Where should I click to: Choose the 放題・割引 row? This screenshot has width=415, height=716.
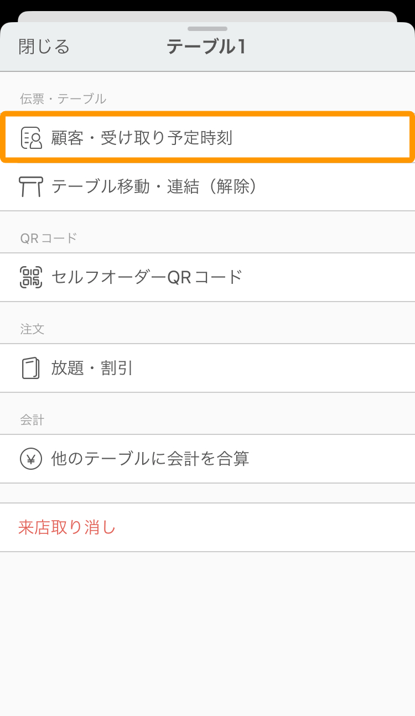coord(207,368)
